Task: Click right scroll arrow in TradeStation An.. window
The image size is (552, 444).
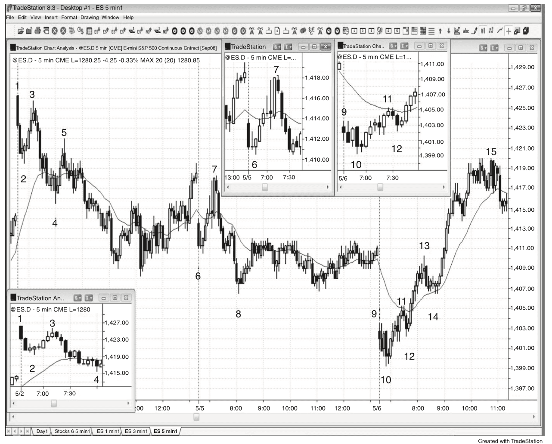Action: (x=128, y=403)
